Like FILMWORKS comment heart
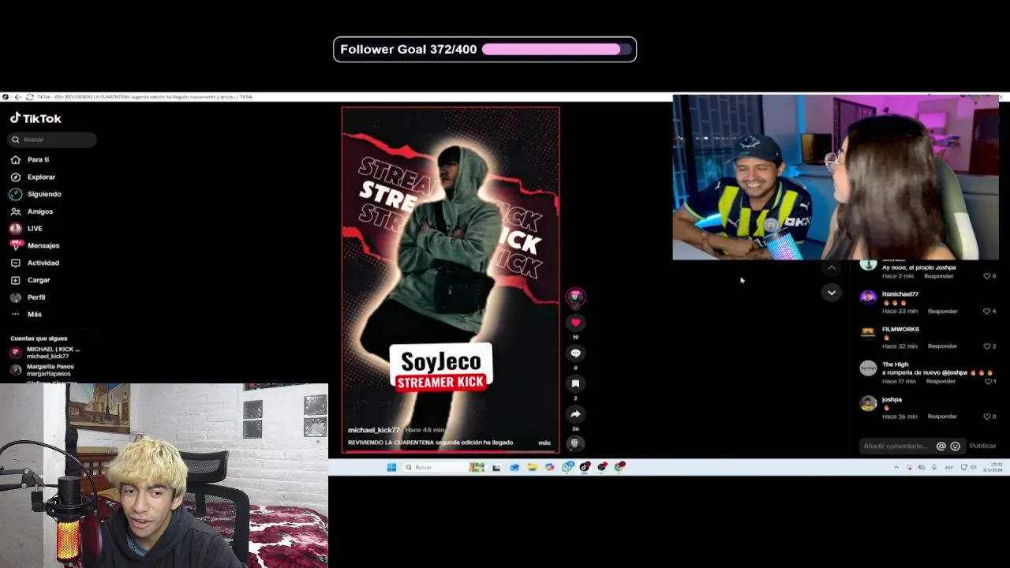The width and height of the screenshot is (1010, 568). click(987, 346)
